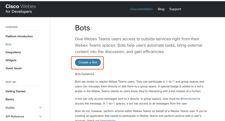Viewport: 225px width, 121px height.
Task: Open Getting Started in the sidebar
Action: 15,91
